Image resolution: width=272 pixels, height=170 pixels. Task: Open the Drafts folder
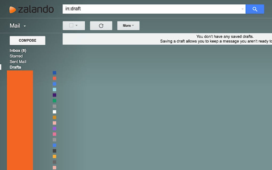point(15,67)
